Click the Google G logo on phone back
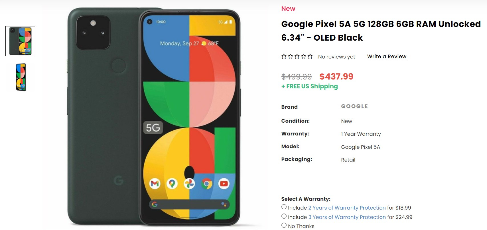 [119, 180]
